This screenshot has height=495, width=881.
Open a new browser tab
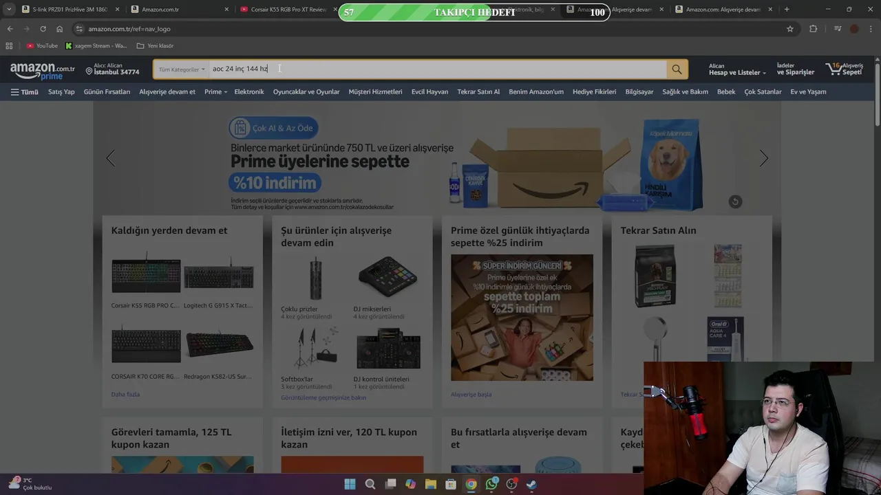(x=787, y=10)
